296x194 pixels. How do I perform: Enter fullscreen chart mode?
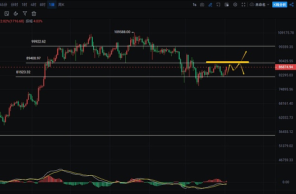click(x=244, y=5)
